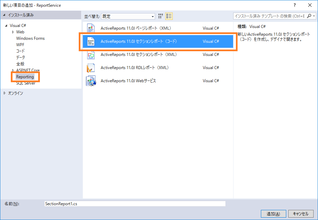Viewport: 318px width, 220px height.
Task: Switch to medium icons list view
Action: tap(169, 16)
